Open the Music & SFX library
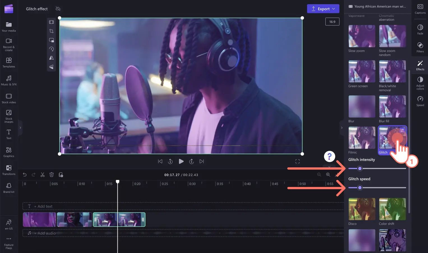428x253 pixels. click(x=9, y=81)
